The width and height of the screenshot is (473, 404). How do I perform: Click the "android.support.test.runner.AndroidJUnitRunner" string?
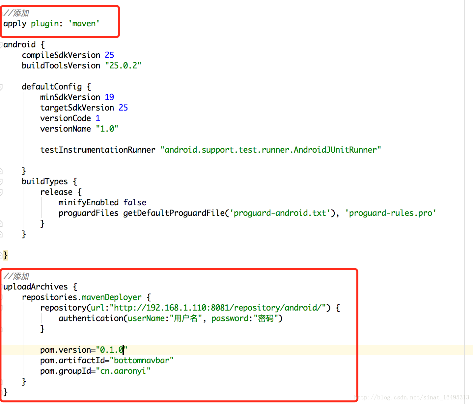pos(271,150)
